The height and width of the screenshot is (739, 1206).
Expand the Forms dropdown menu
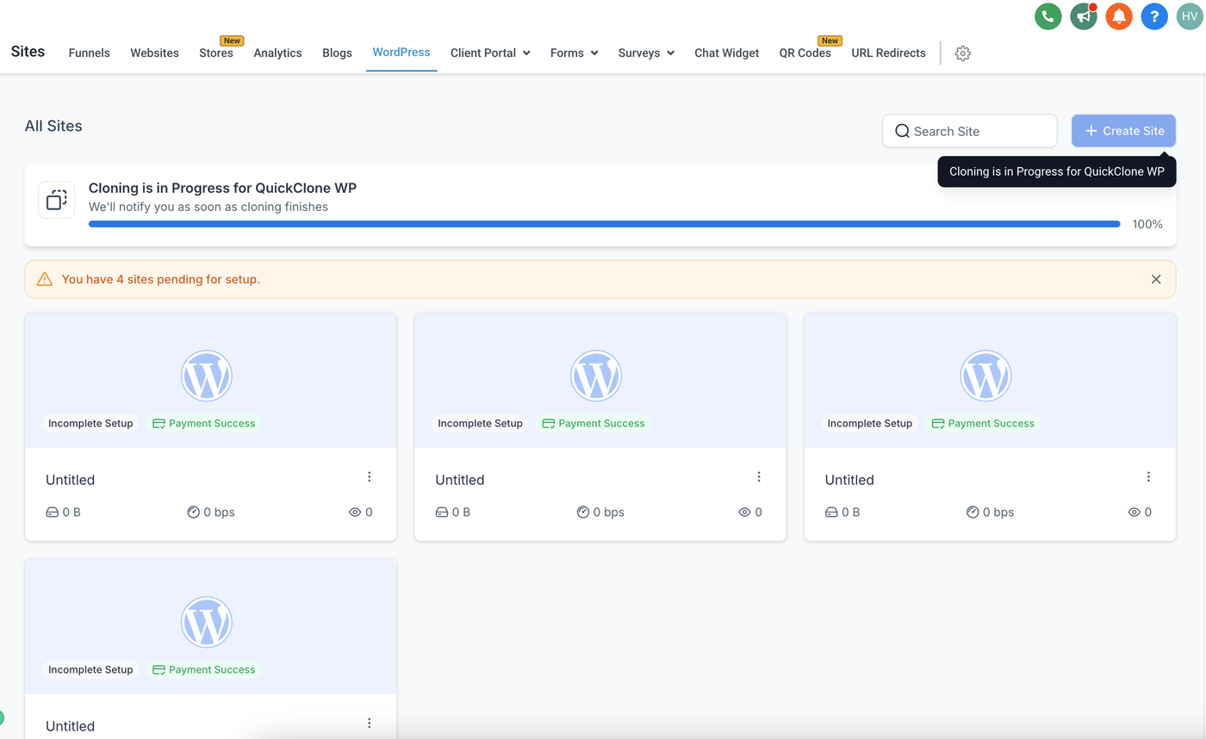[x=574, y=53]
